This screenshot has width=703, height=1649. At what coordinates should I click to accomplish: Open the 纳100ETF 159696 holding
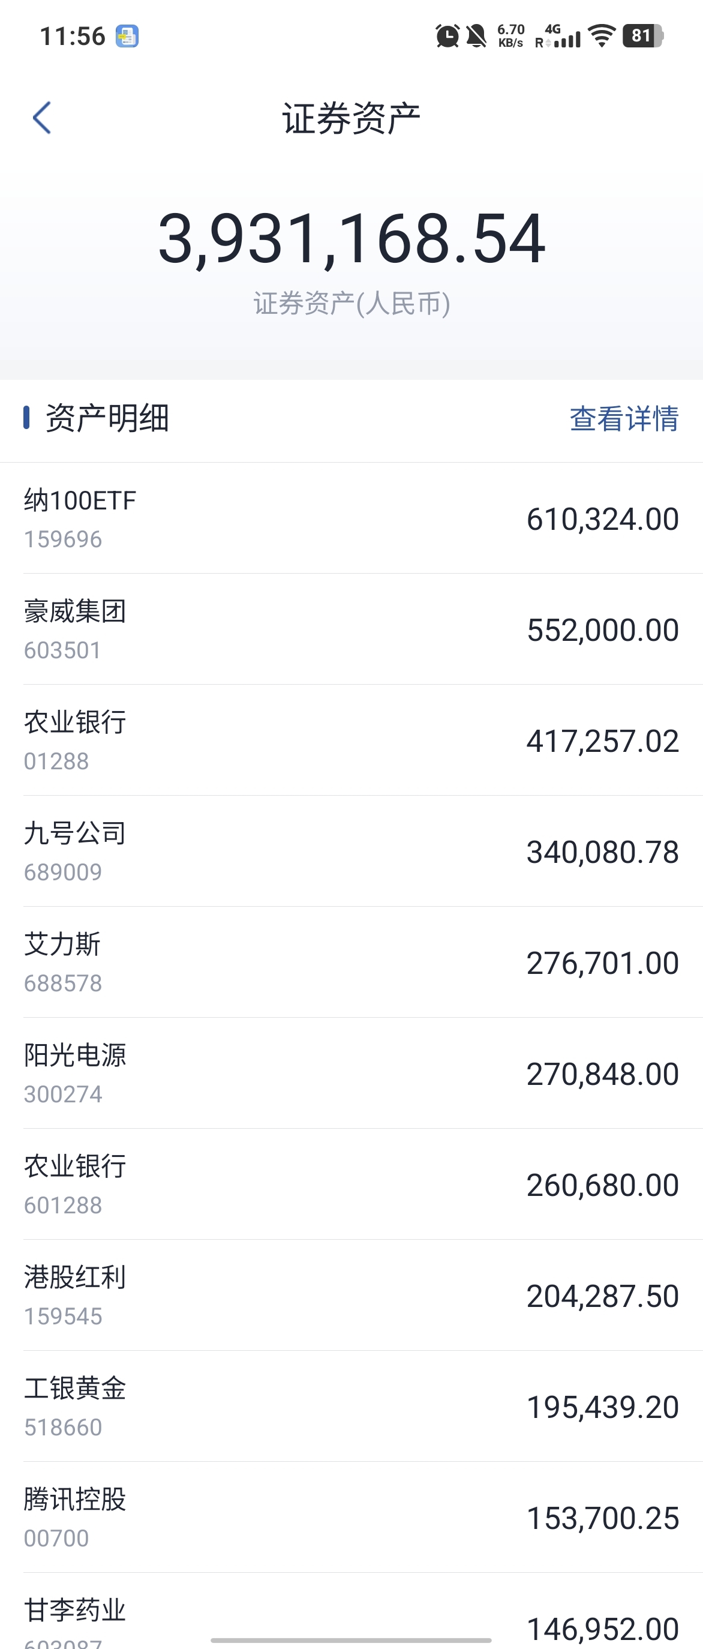pyautogui.click(x=351, y=518)
